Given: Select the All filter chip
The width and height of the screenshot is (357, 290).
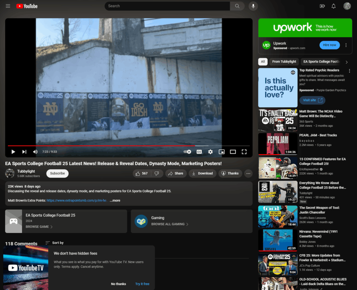Looking at the screenshot, I should [263, 62].
